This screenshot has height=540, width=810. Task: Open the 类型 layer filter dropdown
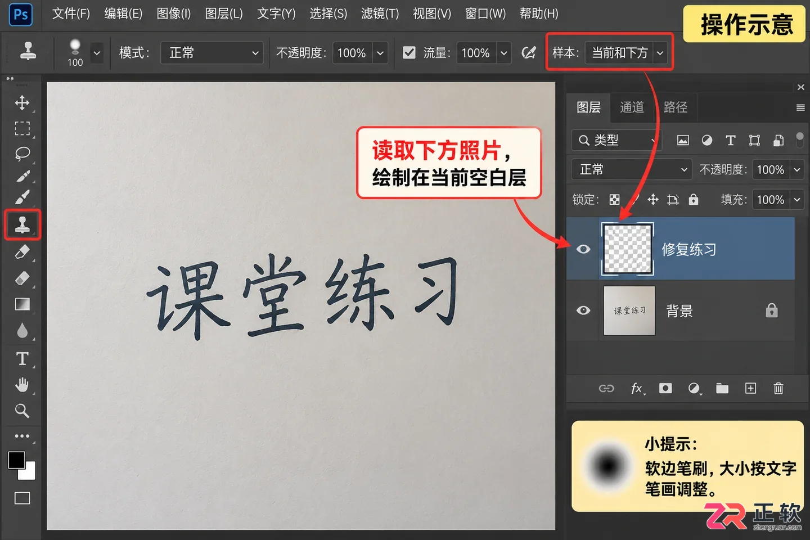[616, 140]
